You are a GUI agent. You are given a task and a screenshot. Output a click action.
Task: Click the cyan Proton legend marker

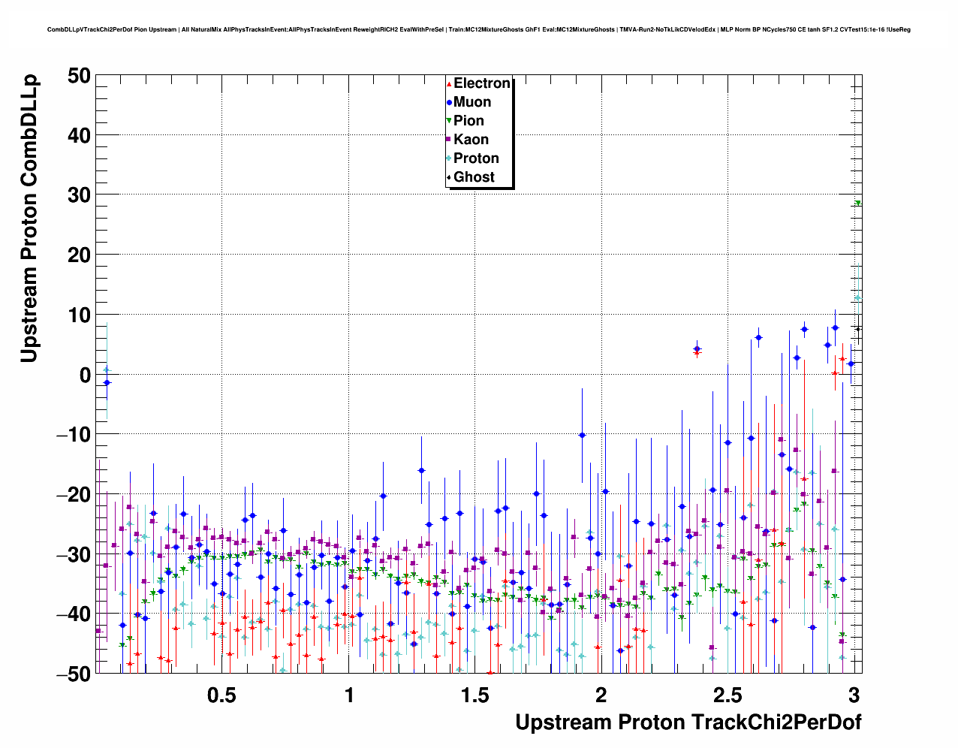[449, 158]
